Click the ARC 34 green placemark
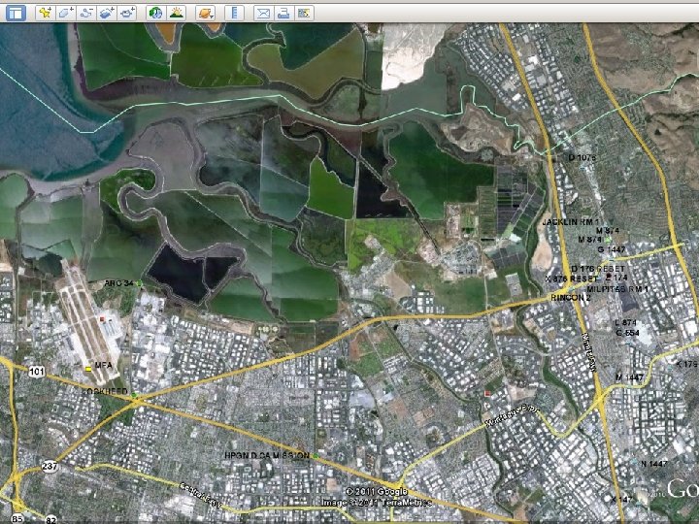 click(139, 283)
